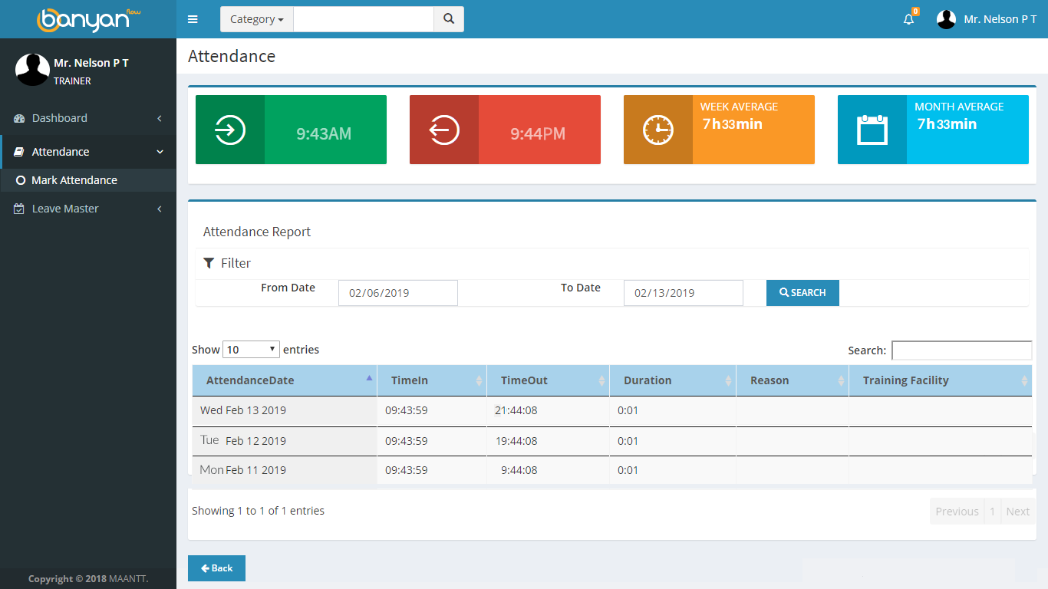1048x589 pixels.
Task: Click the orange week average clock icon
Action: pyautogui.click(x=658, y=130)
